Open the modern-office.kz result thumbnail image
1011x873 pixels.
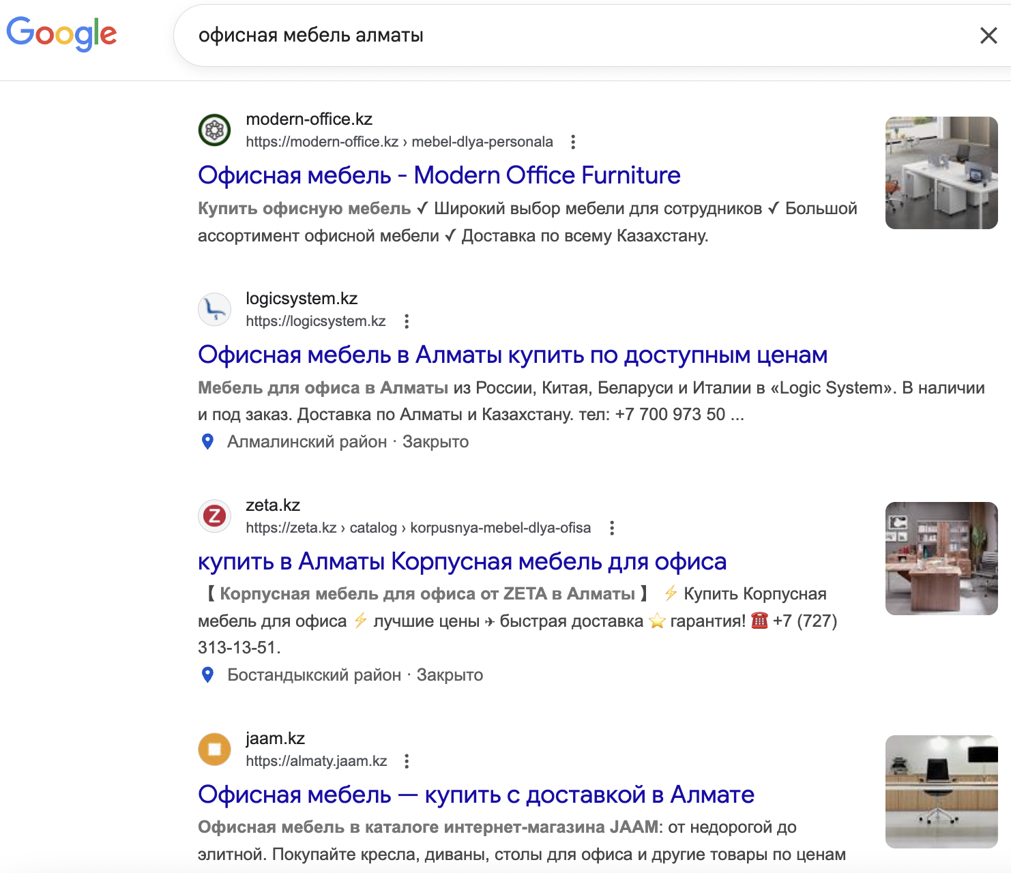pos(941,173)
